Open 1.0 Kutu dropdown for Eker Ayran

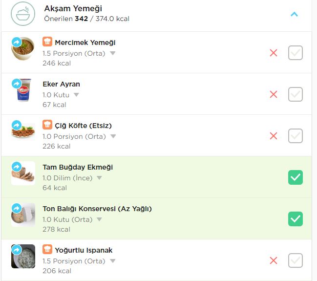point(76,95)
